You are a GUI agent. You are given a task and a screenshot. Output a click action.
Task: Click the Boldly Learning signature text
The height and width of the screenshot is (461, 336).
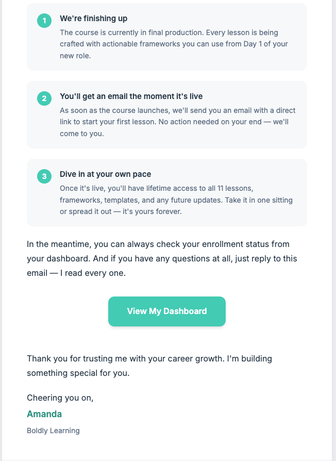coord(53,430)
